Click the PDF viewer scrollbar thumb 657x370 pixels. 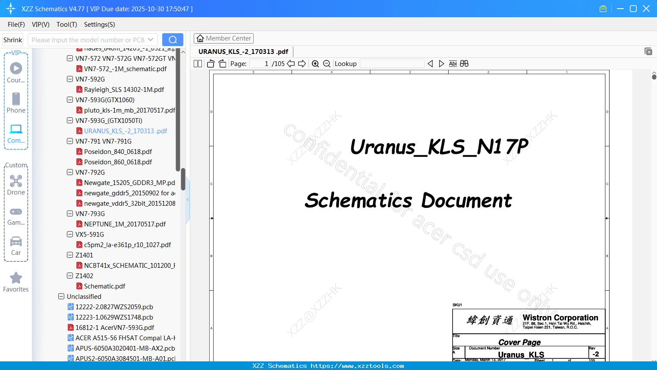[654, 77]
